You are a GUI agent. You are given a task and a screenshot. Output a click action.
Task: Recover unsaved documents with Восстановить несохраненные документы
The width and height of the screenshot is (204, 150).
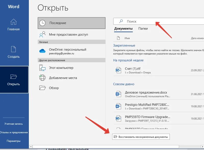pyautogui.click(x=141, y=137)
